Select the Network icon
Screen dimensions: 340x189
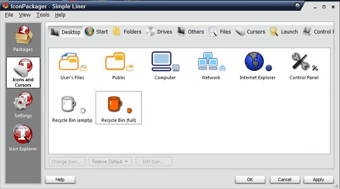click(x=208, y=61)
